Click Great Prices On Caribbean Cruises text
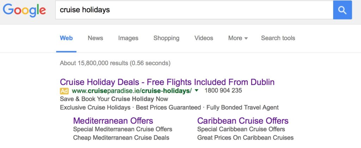Image resolution: width=361 pixels, height=148 pixels. tap(245, 138)
